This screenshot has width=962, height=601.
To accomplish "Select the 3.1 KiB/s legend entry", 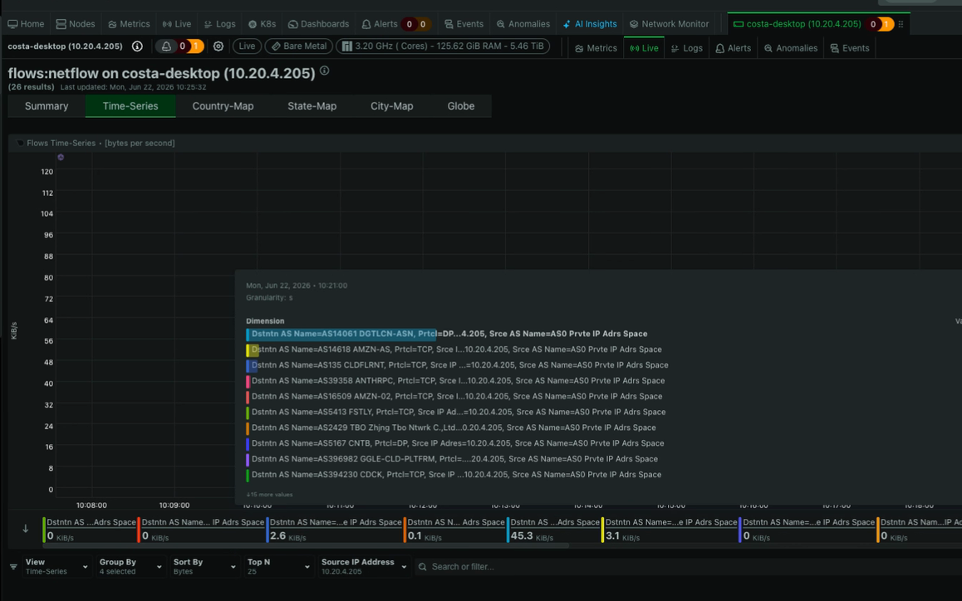I will (x=670, y=530).
